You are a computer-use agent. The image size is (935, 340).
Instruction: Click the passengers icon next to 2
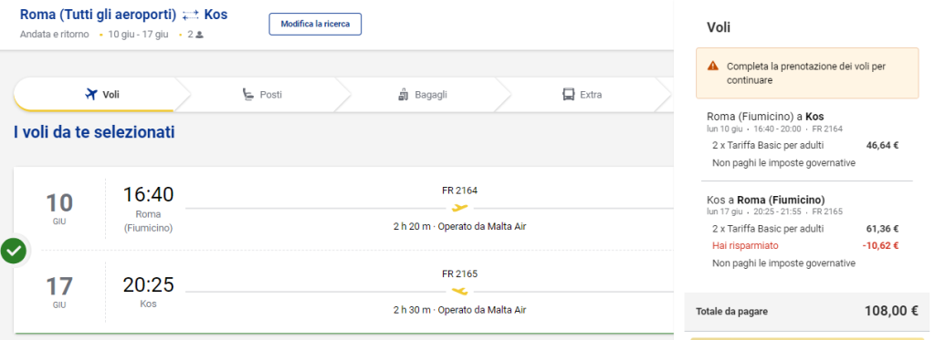(199, 35)
